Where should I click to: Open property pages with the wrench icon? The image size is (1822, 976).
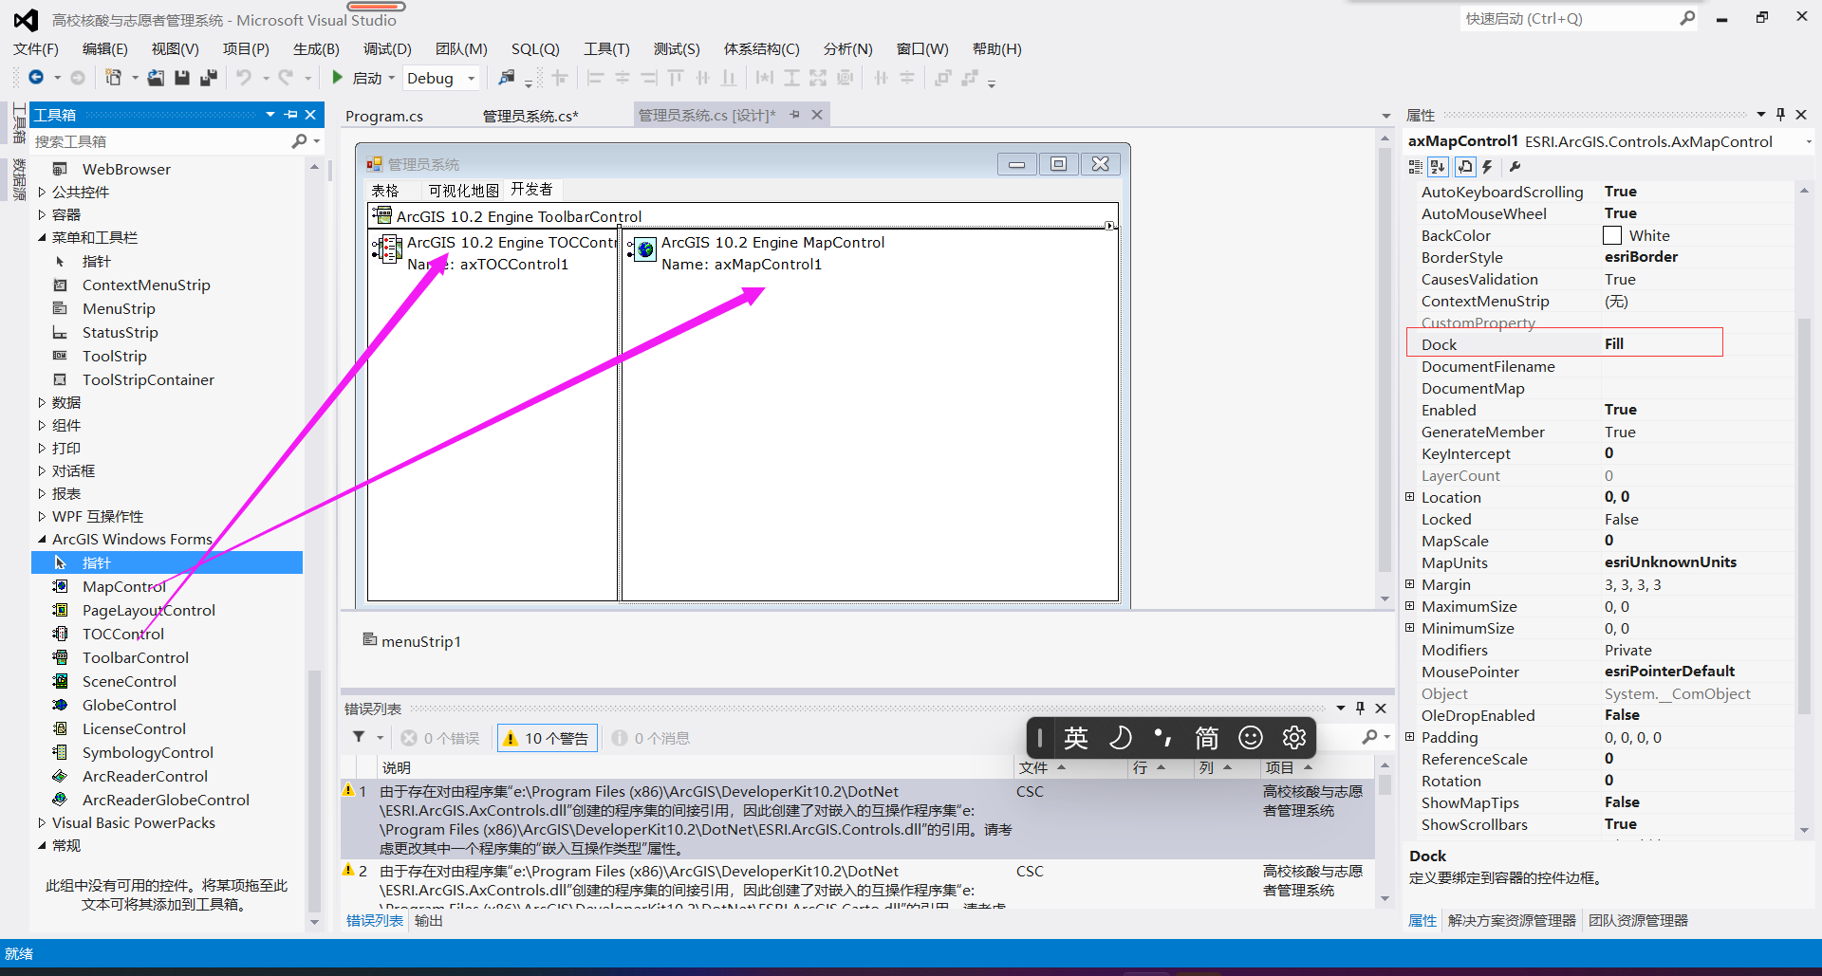pos(1515,167)
